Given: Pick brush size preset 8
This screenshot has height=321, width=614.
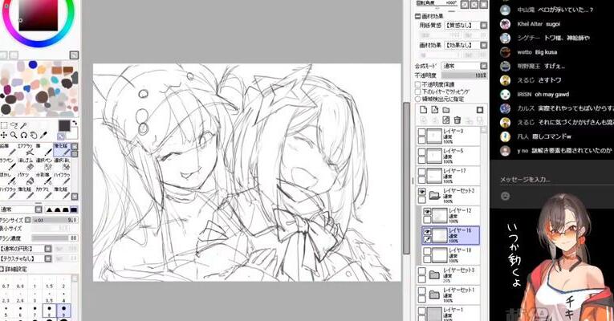Looking at the screenshot, I should 49,311.
